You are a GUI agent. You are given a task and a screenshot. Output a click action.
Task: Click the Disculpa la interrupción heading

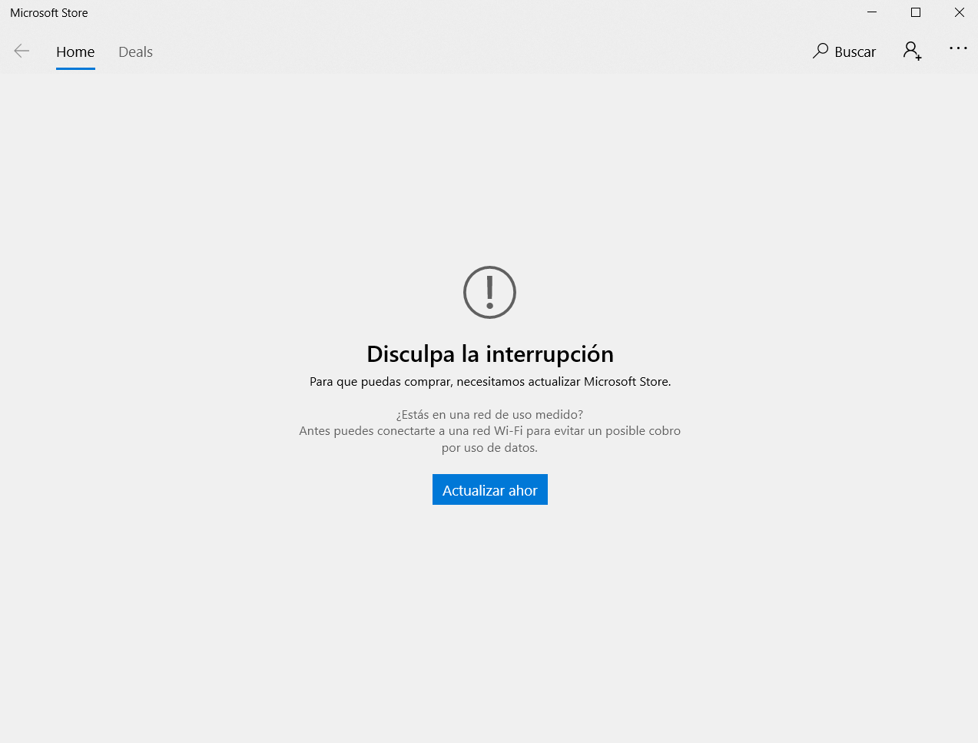(x=490, y=353)
